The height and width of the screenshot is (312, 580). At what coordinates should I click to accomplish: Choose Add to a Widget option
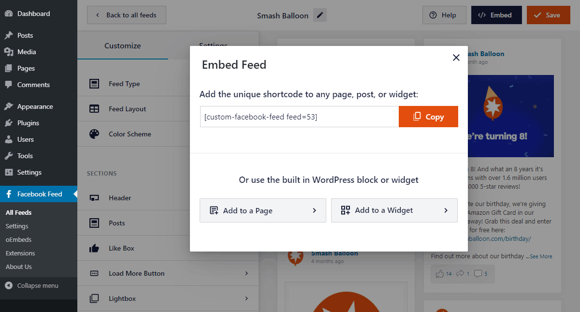(x=394, y=210)
